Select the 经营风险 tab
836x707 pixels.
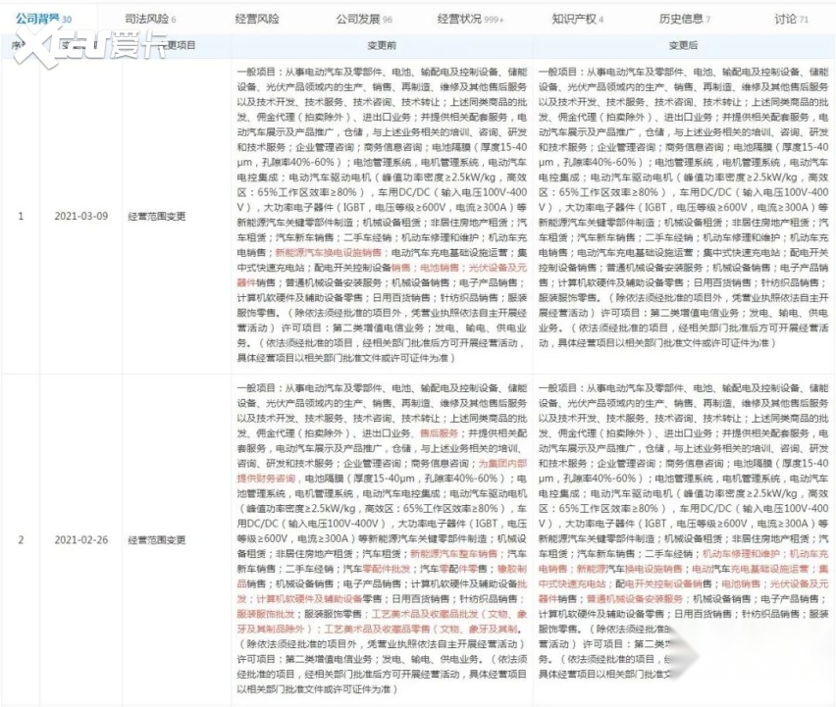click(x=257, y=19)
